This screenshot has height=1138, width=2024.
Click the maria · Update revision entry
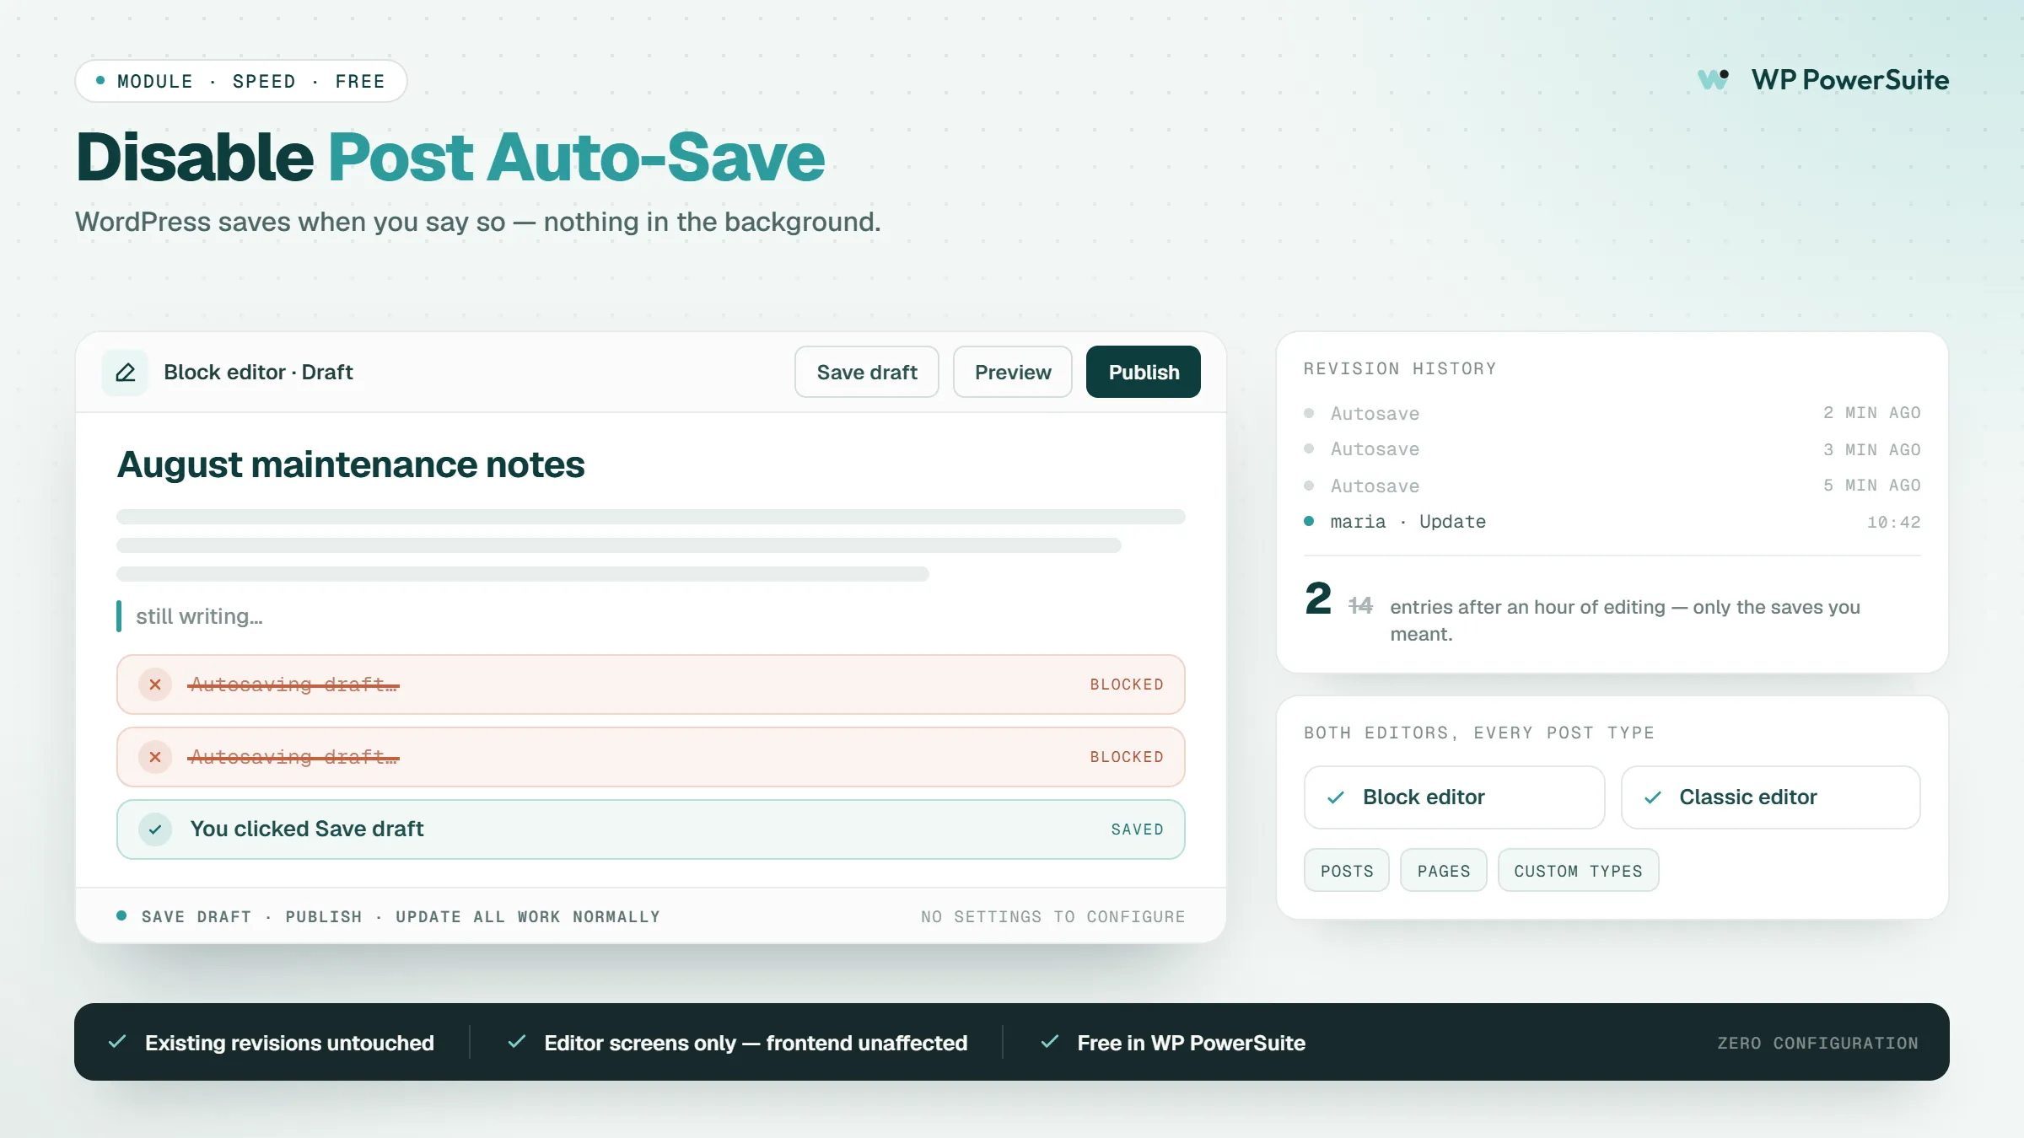pyautogui.click(x=1408, y=522)
